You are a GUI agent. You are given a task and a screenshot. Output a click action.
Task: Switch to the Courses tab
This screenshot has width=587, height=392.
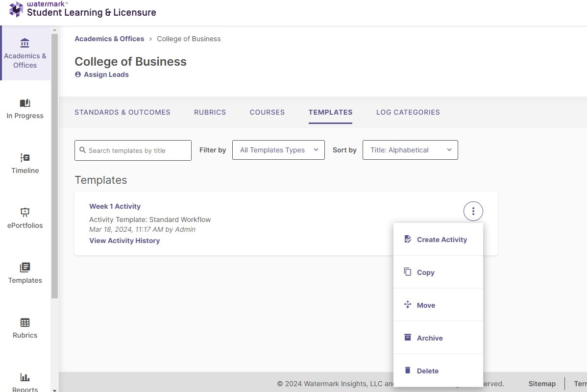pos(268,112)
